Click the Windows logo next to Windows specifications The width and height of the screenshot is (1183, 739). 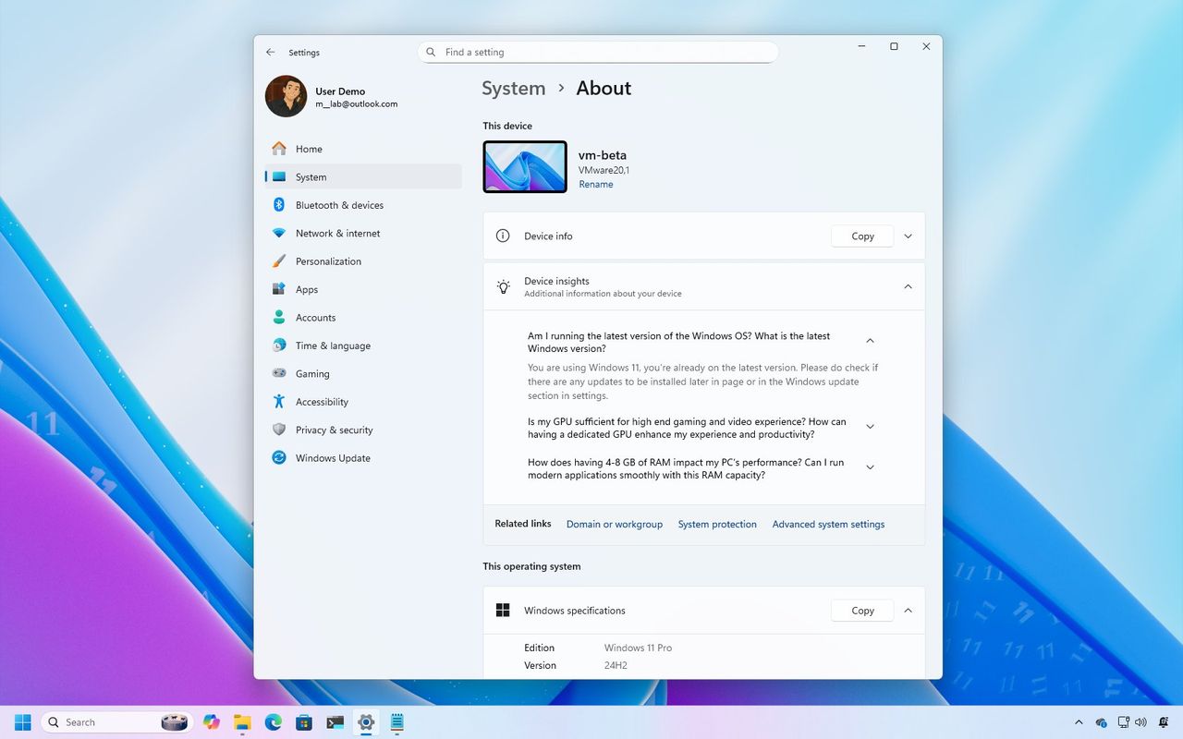[x=503, y=610]
